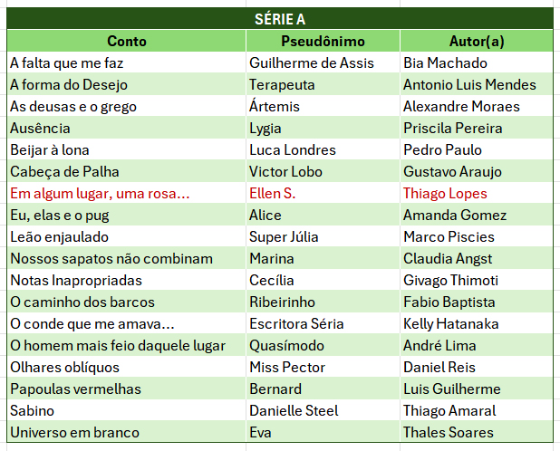Click the SÉRIE A title cell
Screen dimensions: 560x451
[279, 19]
